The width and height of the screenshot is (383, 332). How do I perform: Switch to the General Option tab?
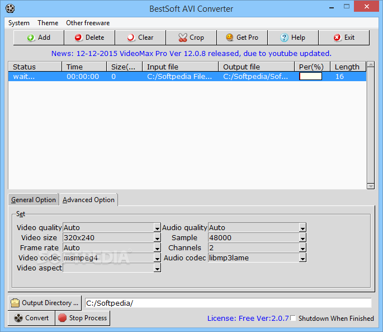34,200
